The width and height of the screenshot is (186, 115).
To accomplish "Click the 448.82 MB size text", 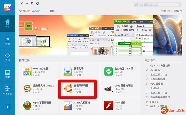I will pos(39,72).
